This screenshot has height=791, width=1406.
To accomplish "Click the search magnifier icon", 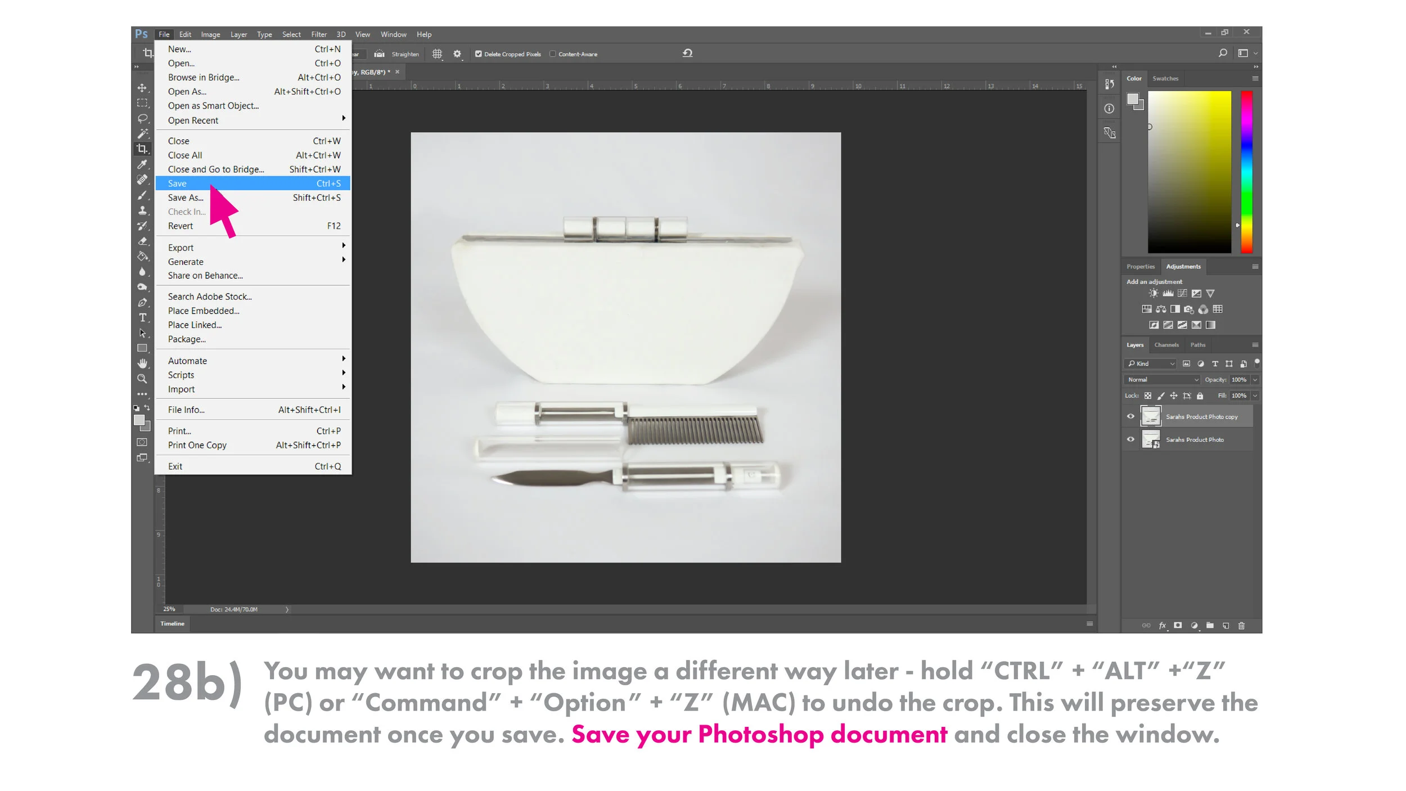I will pos(1223,53).
